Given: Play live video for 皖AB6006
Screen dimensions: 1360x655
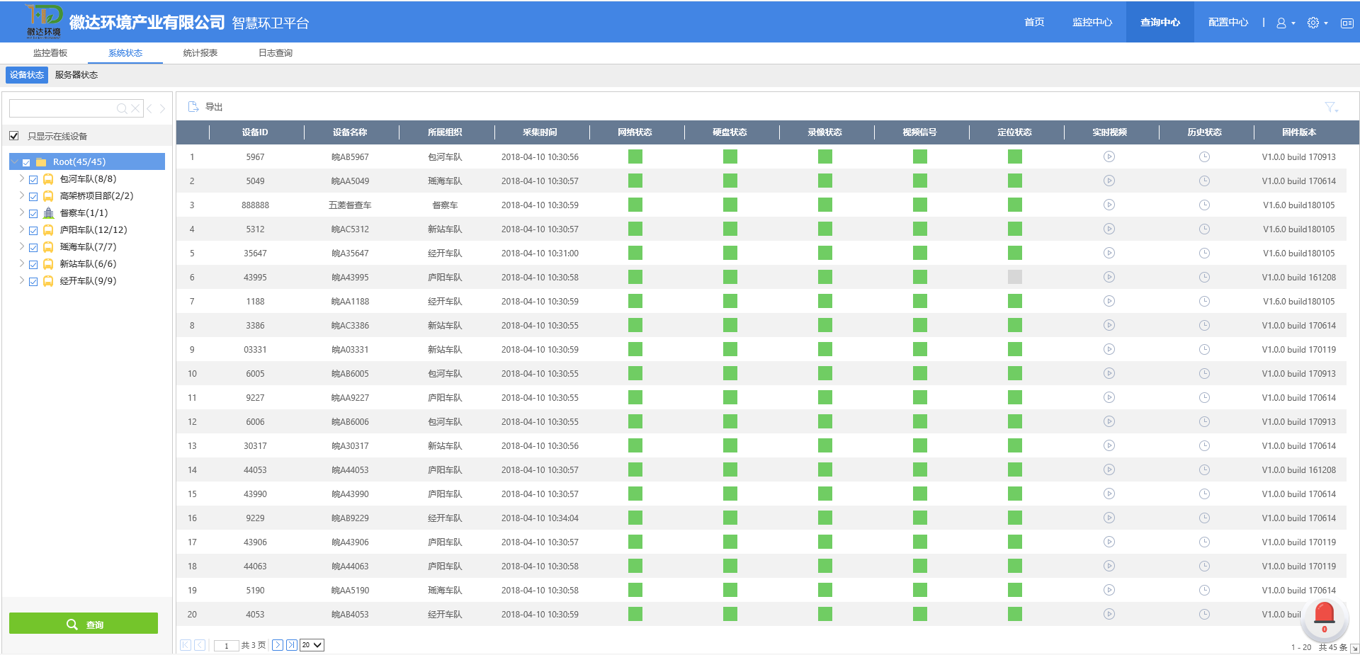Looking at the screenshot, I should [1109, 421].
